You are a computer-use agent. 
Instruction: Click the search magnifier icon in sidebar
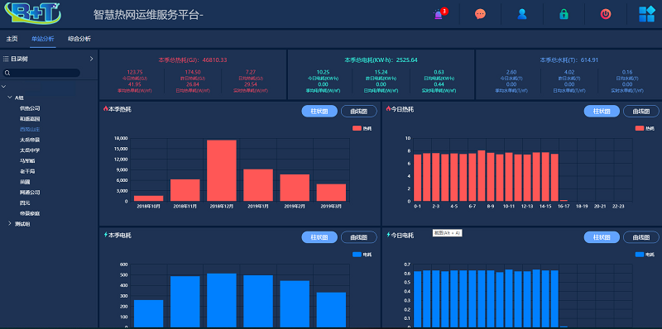(7, 73)
